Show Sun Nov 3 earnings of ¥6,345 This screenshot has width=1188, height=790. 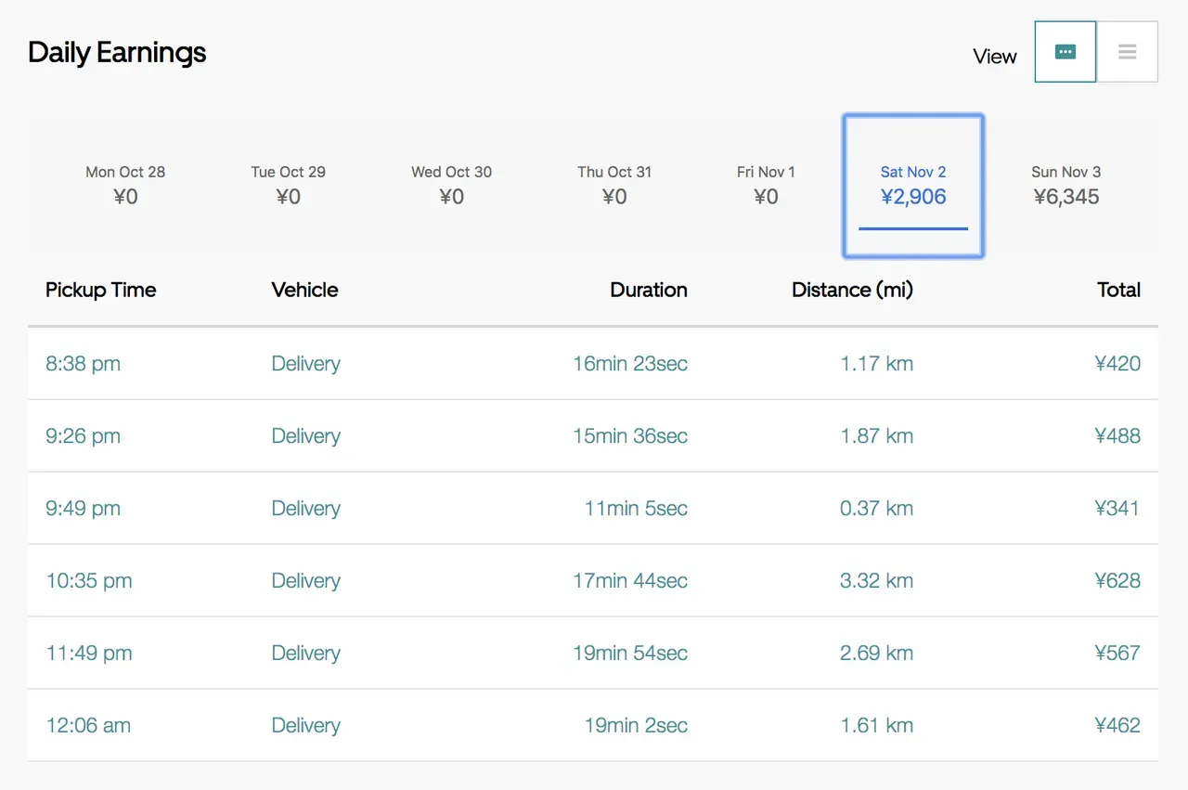click(x=1065, y=185)
